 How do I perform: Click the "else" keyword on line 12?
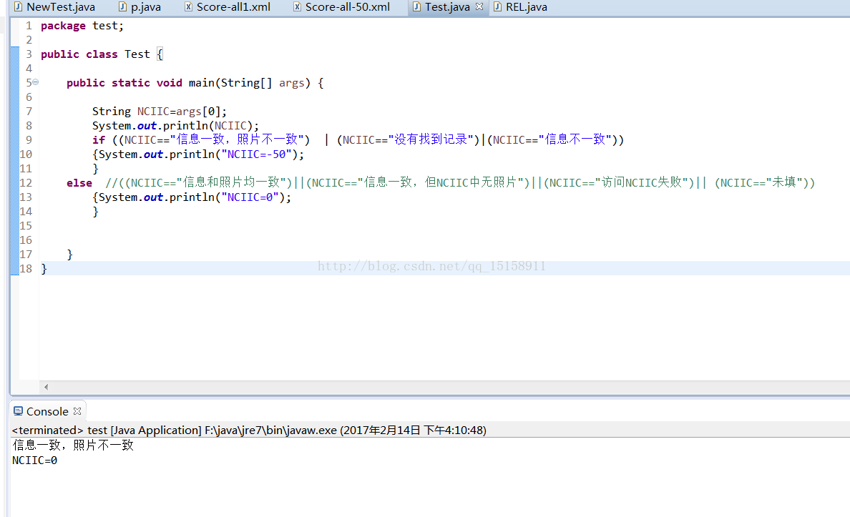click(79, 183)
